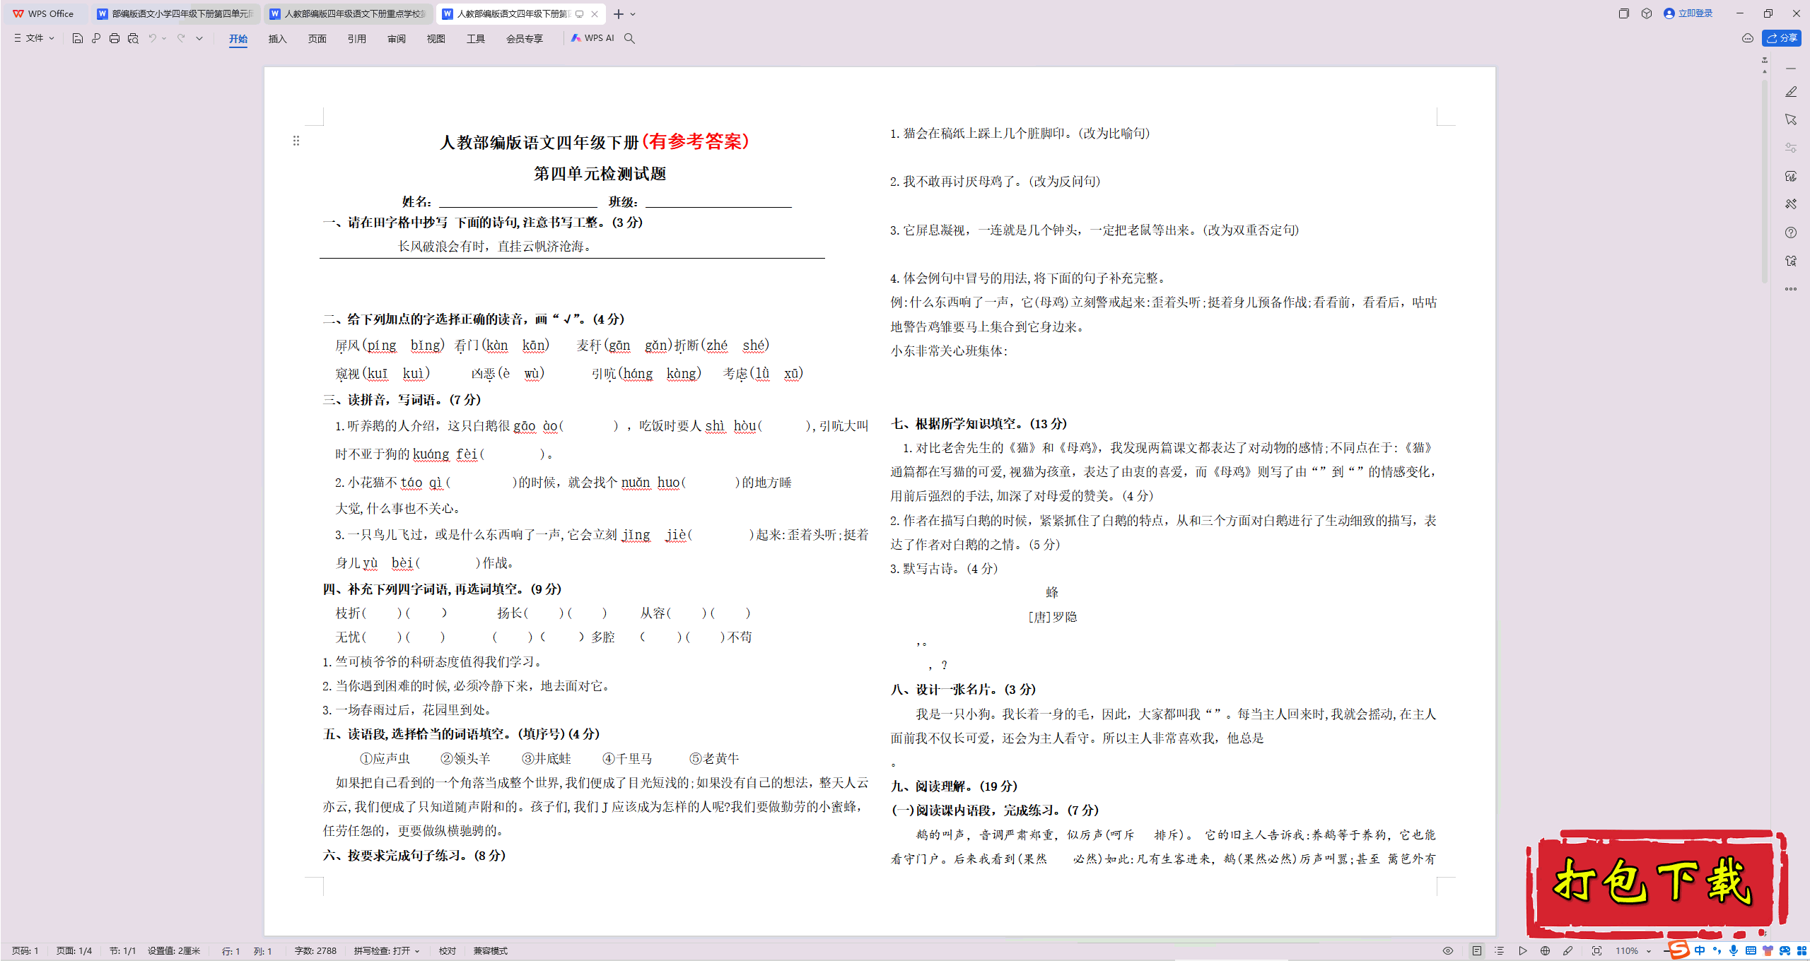The image size is (1810, 961).
Task: Switch to the 页面 ribbon tab
Action: (x=317, y=39)
